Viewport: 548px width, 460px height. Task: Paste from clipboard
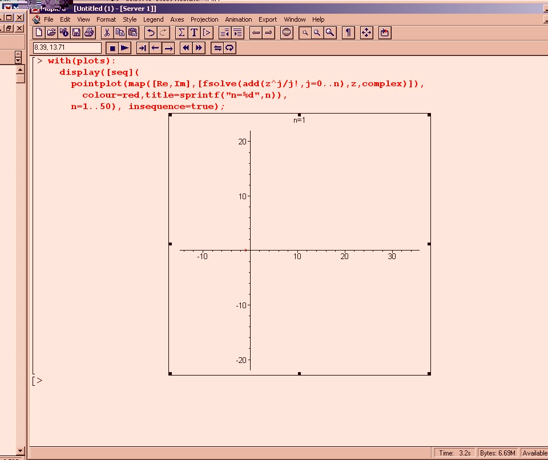click(133, 33)
